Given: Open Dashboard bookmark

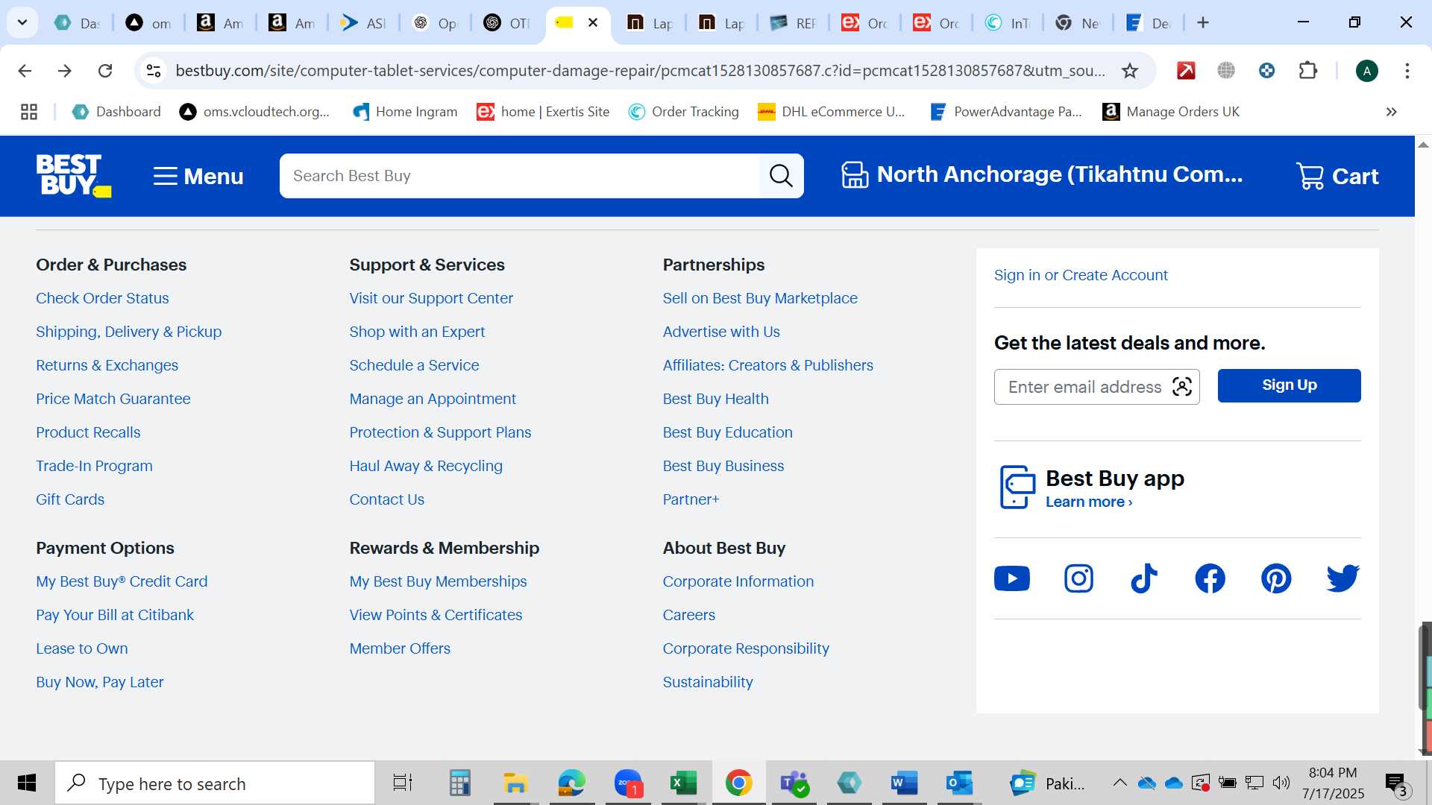Looking at the screenshot, I should [x=116, y=112].
